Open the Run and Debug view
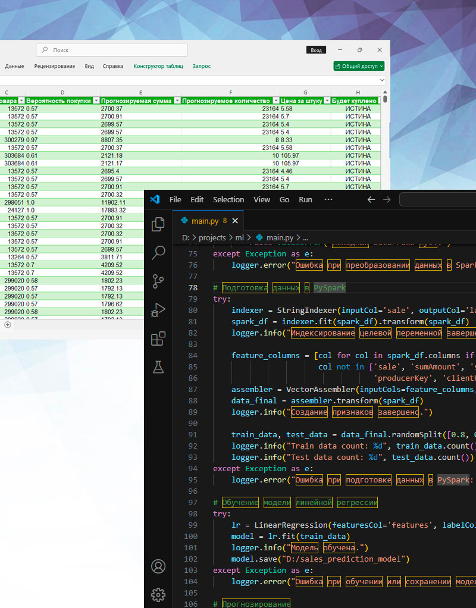This screenshot has width=476, height=608. click(x=158, y=309)
